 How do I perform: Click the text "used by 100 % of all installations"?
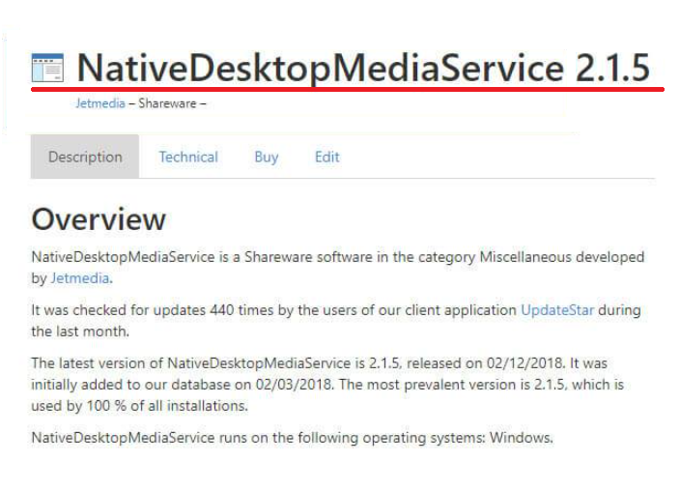(139, 406)
